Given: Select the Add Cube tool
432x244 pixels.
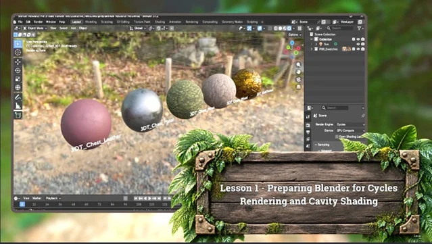Looking at the screenshot, I should point(18,116).
